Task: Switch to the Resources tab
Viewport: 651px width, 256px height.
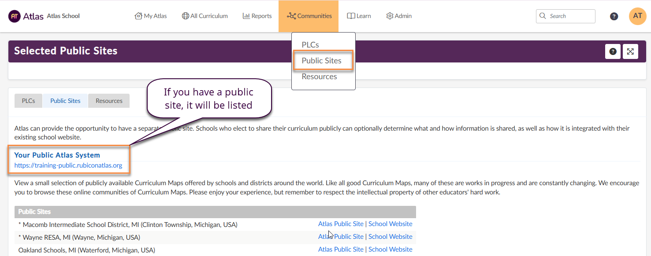Action: pos(109,101)
